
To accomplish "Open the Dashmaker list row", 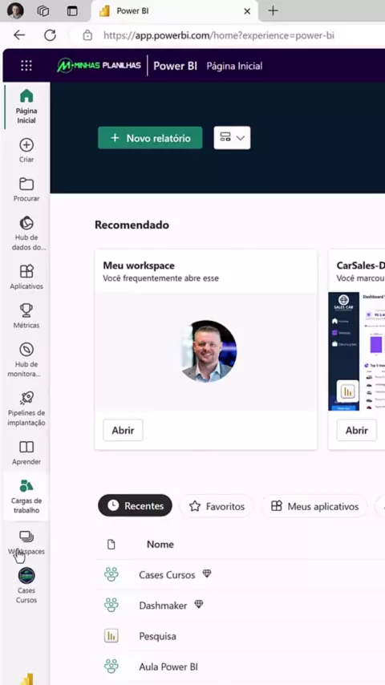I will click(241, 605).
